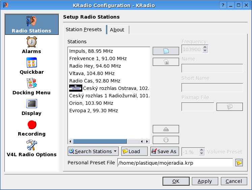
Task: Click the KRadio window title icon
Action: coord(5,5)
